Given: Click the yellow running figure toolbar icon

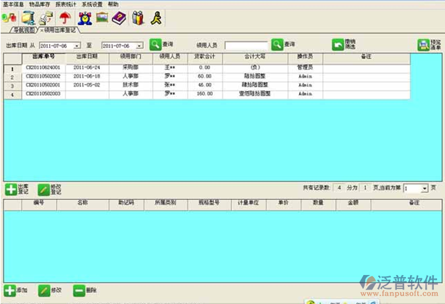Looking at the screenshot, I should click(x=156, y=18).
